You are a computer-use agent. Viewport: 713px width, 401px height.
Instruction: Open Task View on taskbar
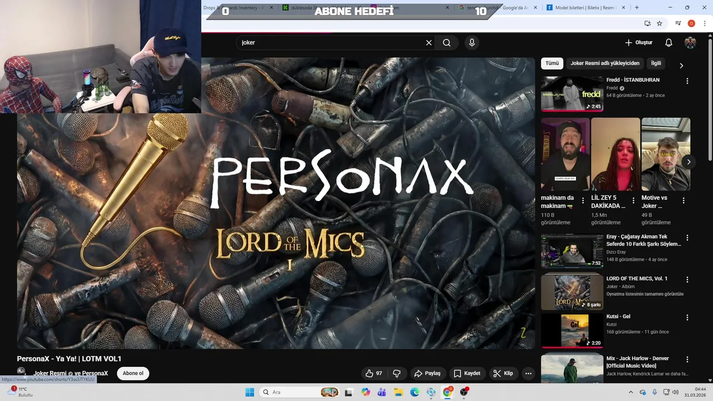coord(349,392)
